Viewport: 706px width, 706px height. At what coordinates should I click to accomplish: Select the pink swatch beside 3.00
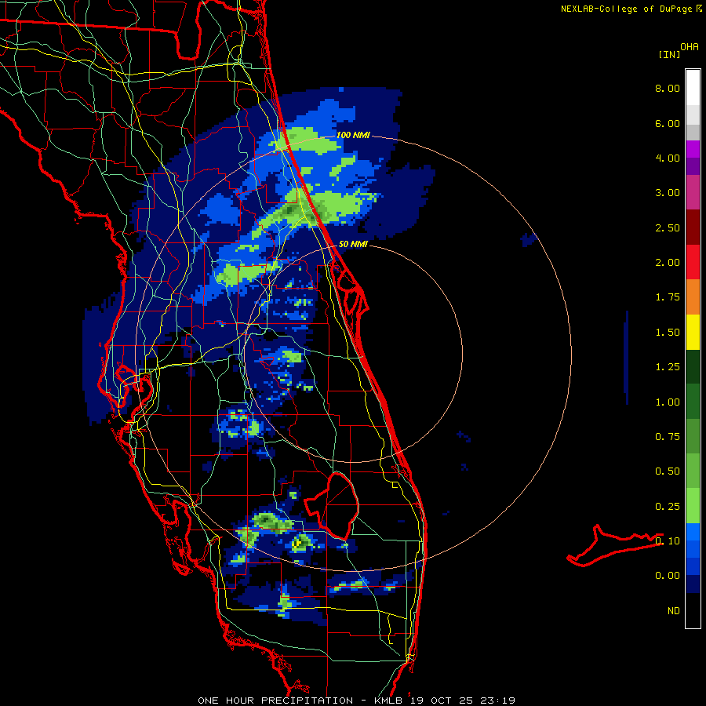click(x=693, y=192)
